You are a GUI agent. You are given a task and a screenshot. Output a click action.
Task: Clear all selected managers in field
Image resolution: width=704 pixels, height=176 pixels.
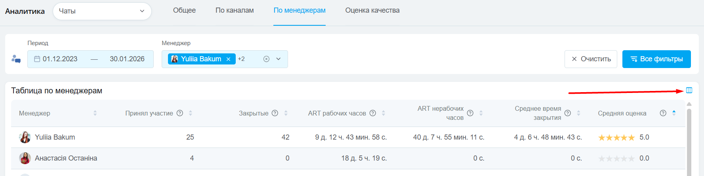coord(266,59)
